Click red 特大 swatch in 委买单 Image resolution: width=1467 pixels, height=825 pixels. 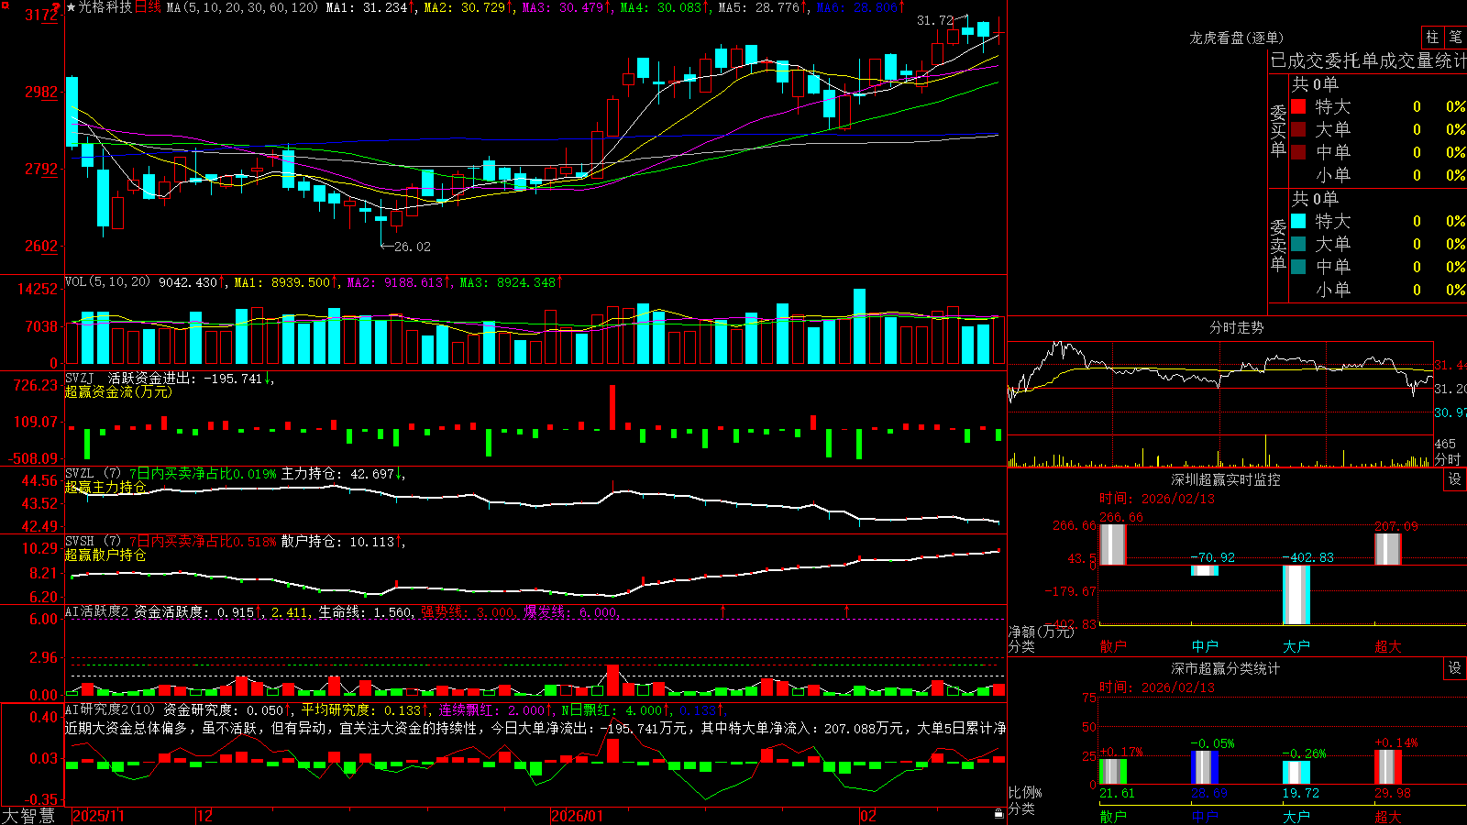tap(1298, 106)
